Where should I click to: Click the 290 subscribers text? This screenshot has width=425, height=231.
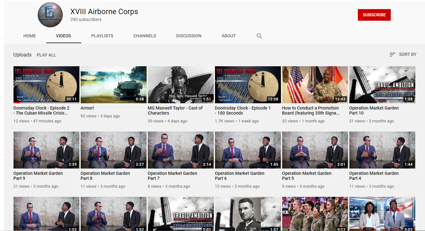click(86, 19)
